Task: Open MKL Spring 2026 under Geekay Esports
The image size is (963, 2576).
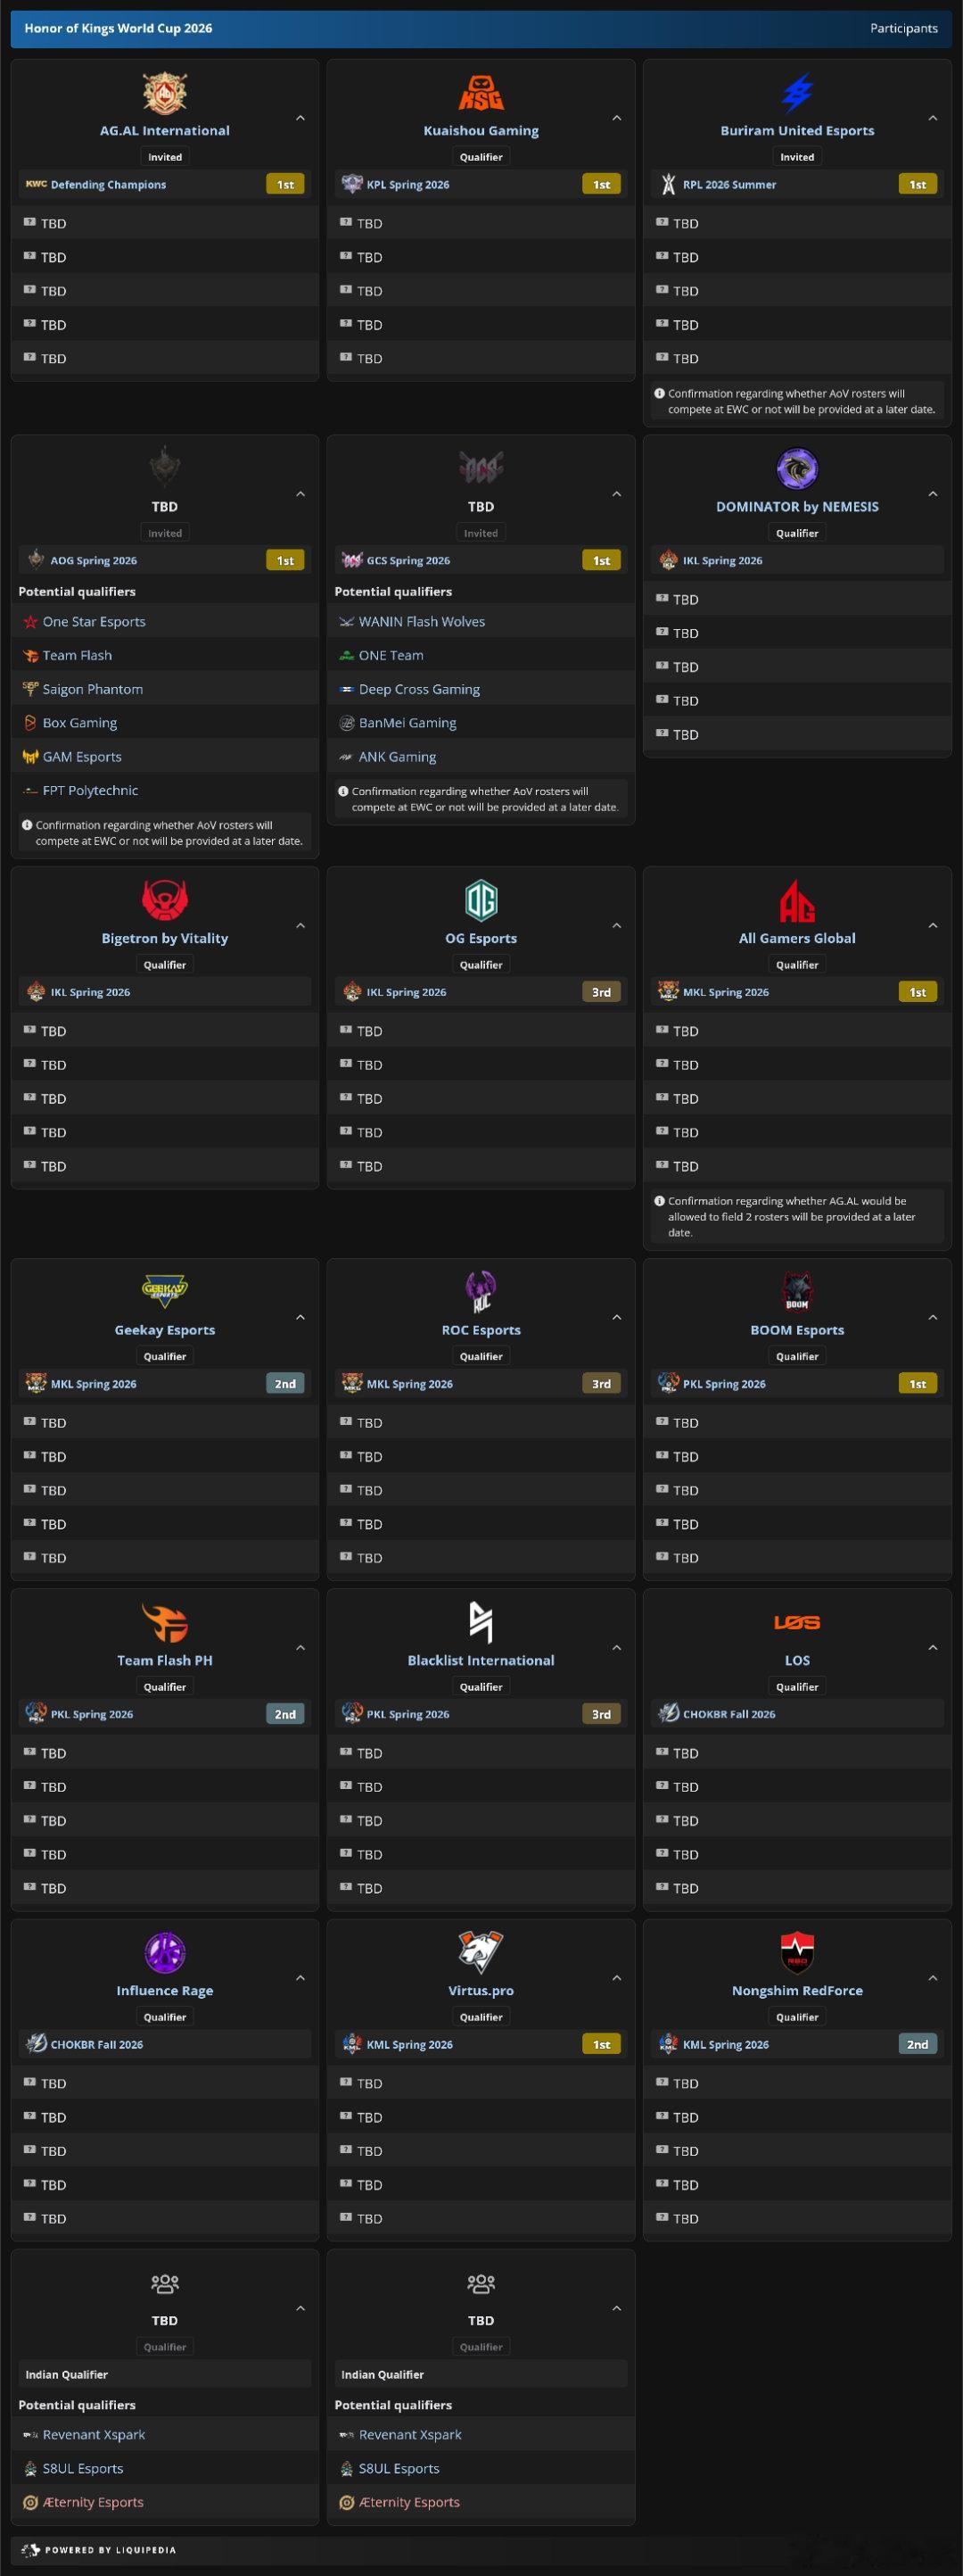Action: pos(94,1384)
